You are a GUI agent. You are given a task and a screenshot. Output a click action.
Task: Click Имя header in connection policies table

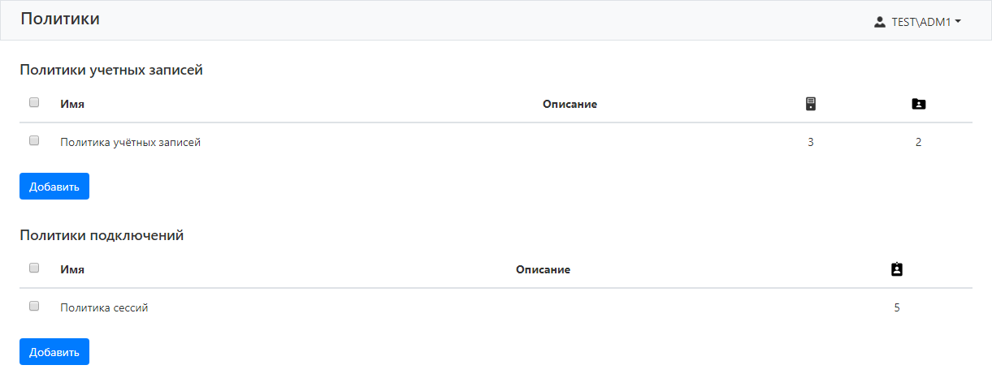point(72,269)
